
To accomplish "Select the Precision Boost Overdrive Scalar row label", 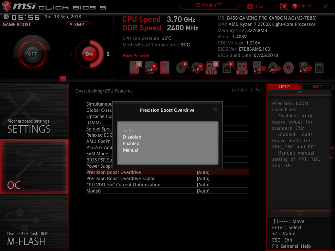I will 120,178.
